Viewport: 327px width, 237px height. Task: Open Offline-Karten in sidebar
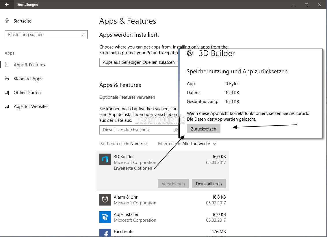27,93
